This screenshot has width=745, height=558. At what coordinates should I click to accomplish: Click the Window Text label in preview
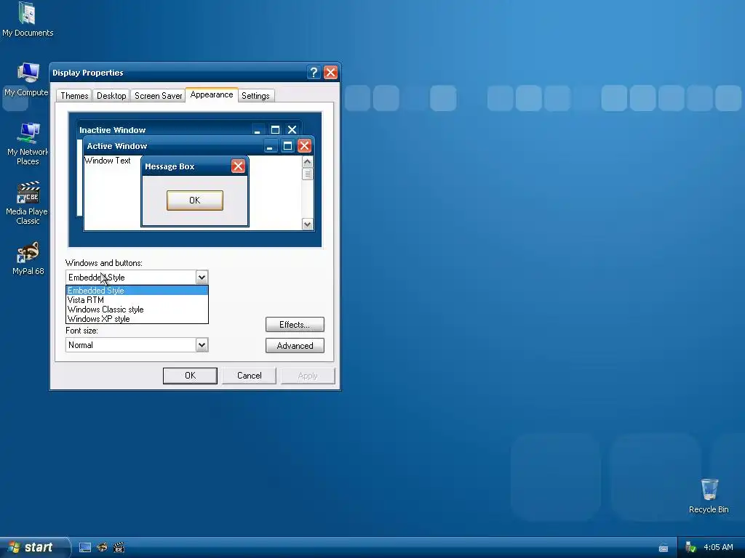(x=108, y=161)
